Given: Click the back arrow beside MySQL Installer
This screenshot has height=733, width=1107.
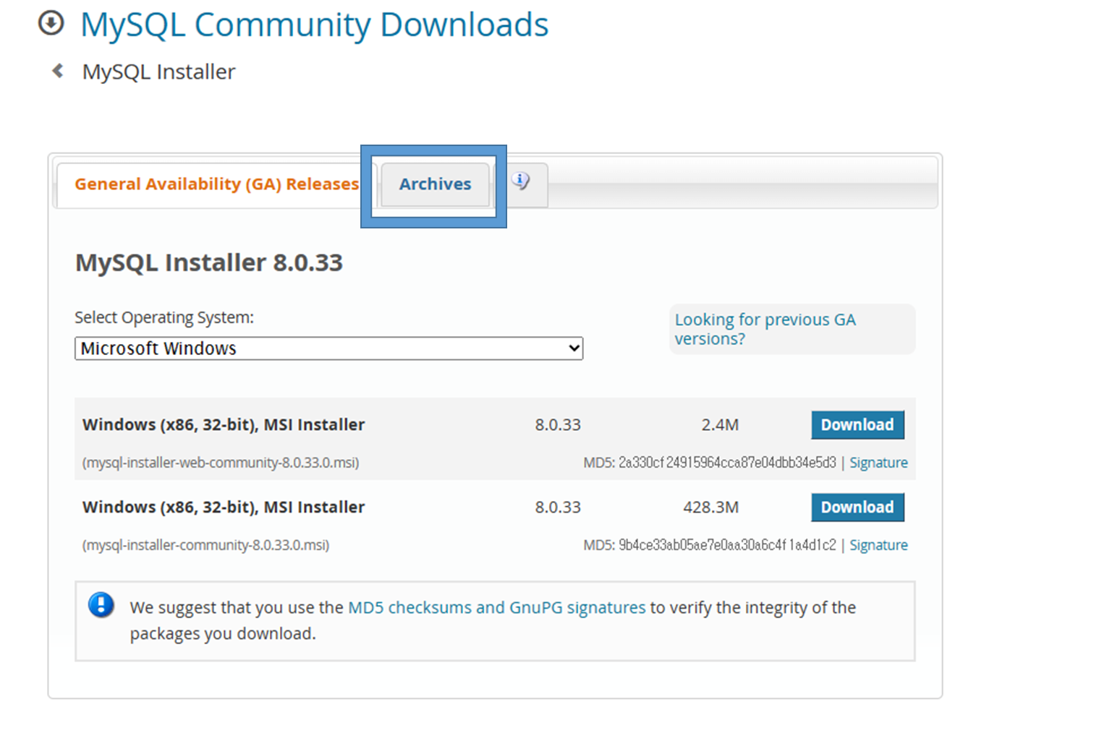Looking at the screenshot, I should 58,71.
